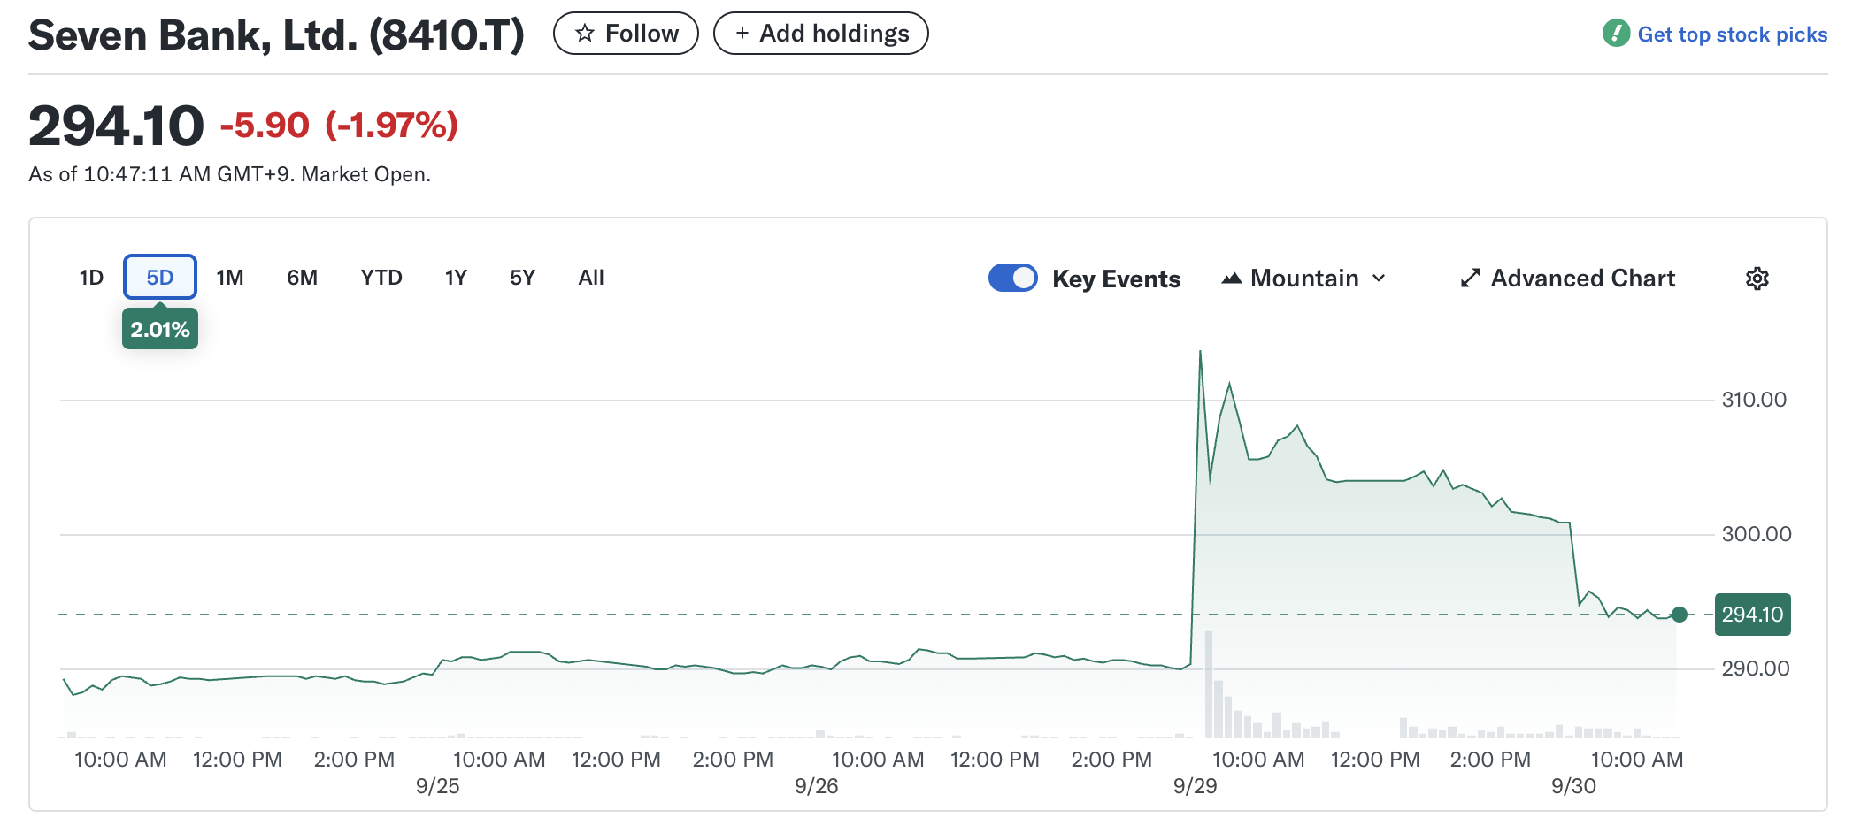Show the YTD chart range
This screenshot has height=825, width=1853.
[381, 278]
